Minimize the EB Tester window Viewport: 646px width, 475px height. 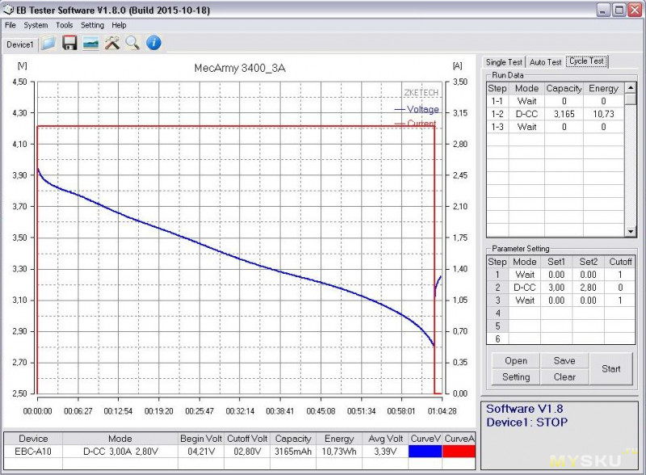point(602,10)
